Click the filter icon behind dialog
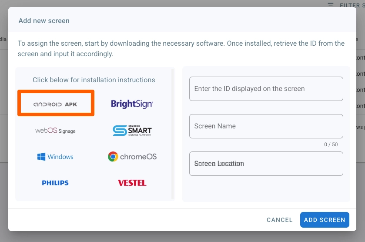 [x=331, y=5]
